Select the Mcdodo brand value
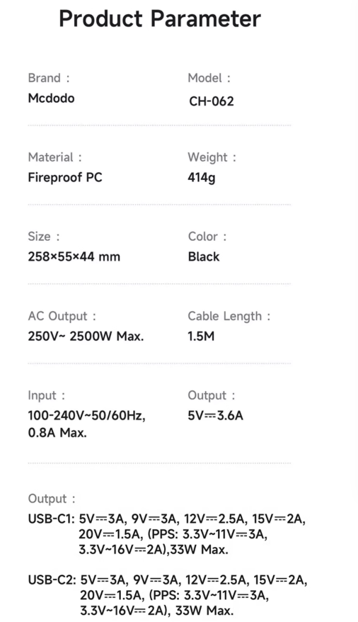Screen dimensions: 358x622 [51, 98]
